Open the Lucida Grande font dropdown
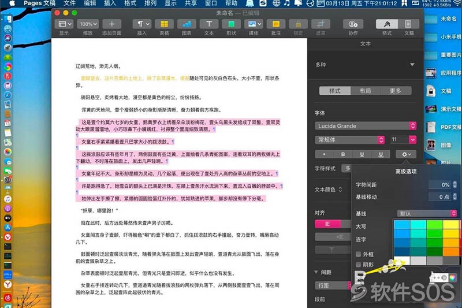The height and width of the screenshot is (308, 462). pos(366,126)
